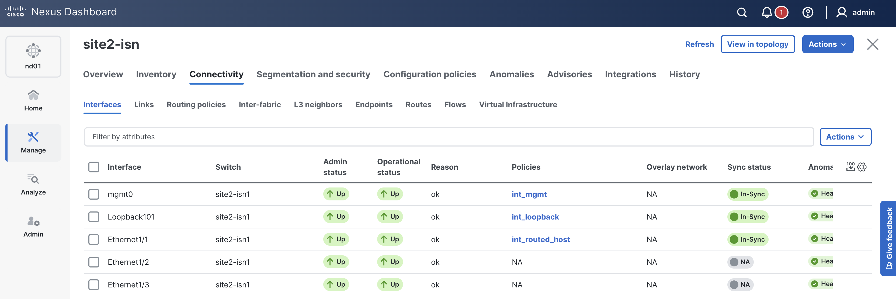Open the int_routed_host policy link
896x299 pixels.
pos(540,239)
